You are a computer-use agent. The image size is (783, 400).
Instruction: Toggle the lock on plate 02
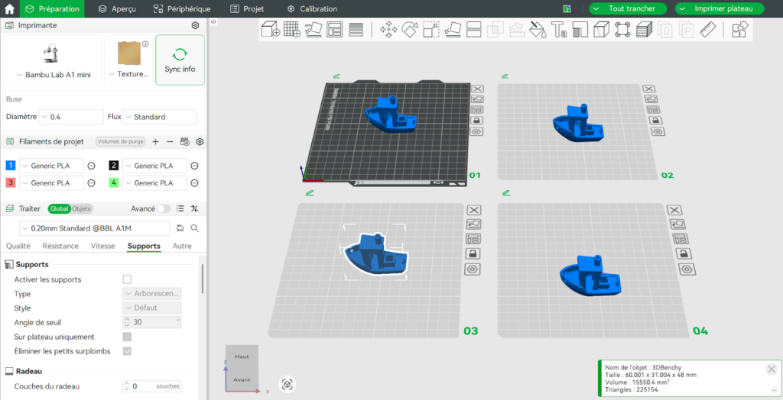655,120
